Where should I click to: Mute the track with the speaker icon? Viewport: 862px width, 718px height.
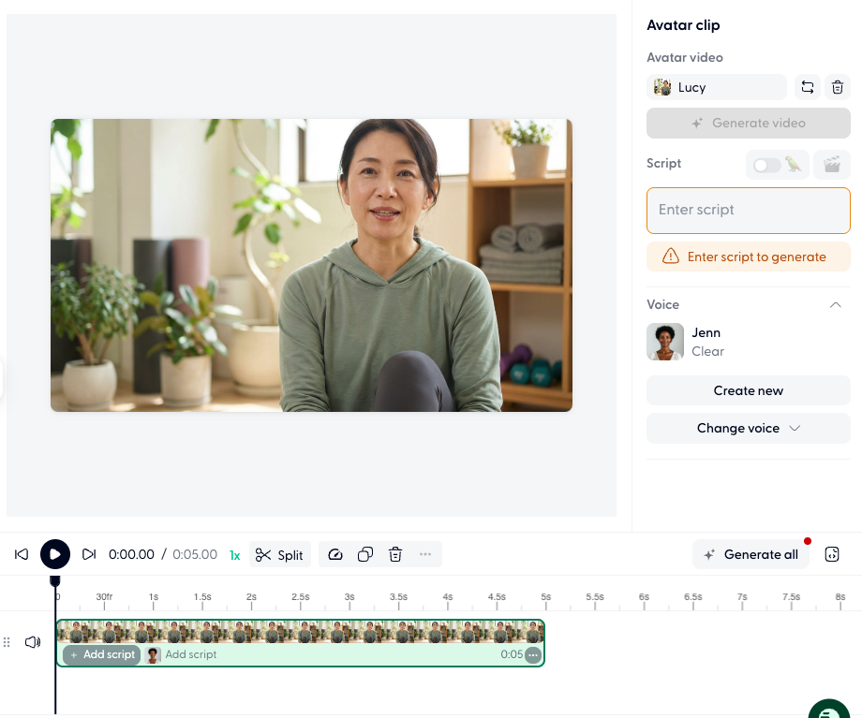click(x=33, y=642)
